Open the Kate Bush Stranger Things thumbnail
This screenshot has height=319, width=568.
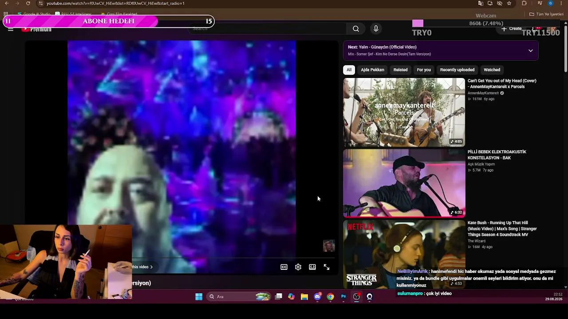(x=404, y=254)
